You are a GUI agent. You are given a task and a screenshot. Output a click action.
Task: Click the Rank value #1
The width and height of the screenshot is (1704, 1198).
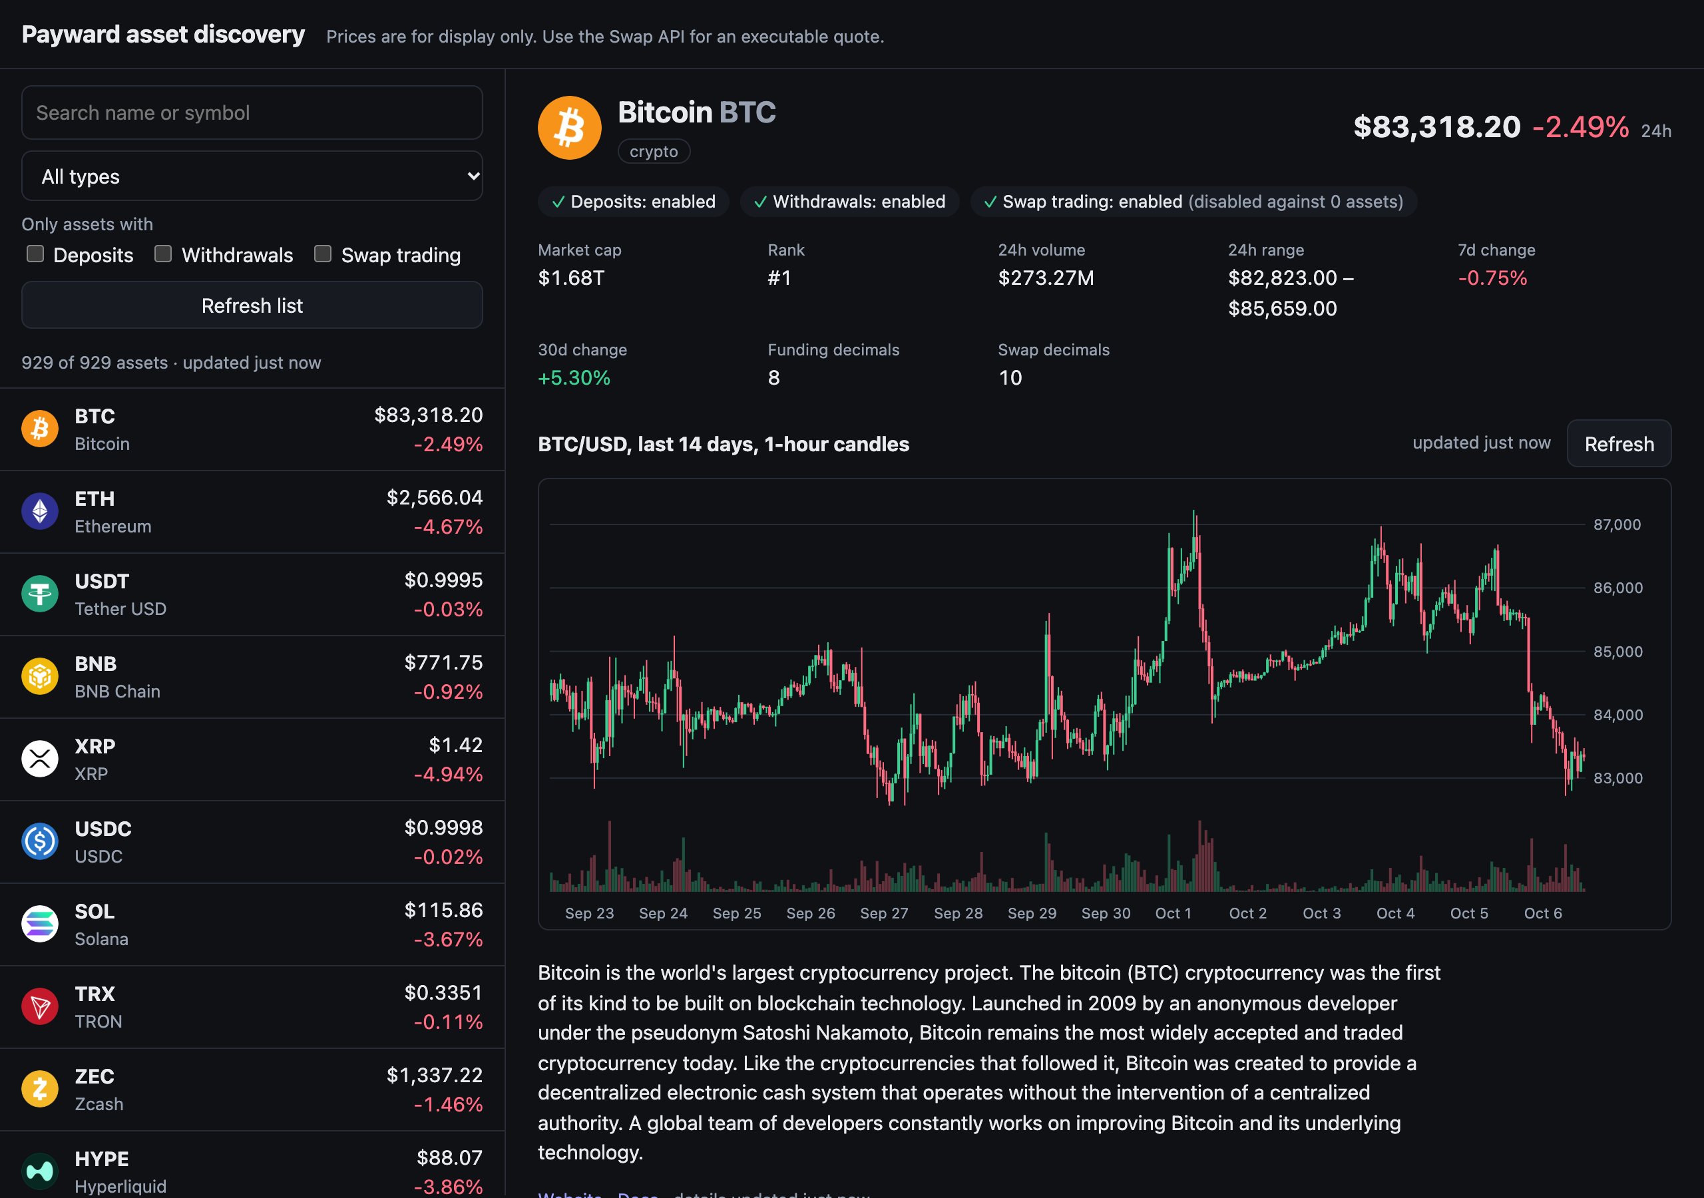(779, 278)
